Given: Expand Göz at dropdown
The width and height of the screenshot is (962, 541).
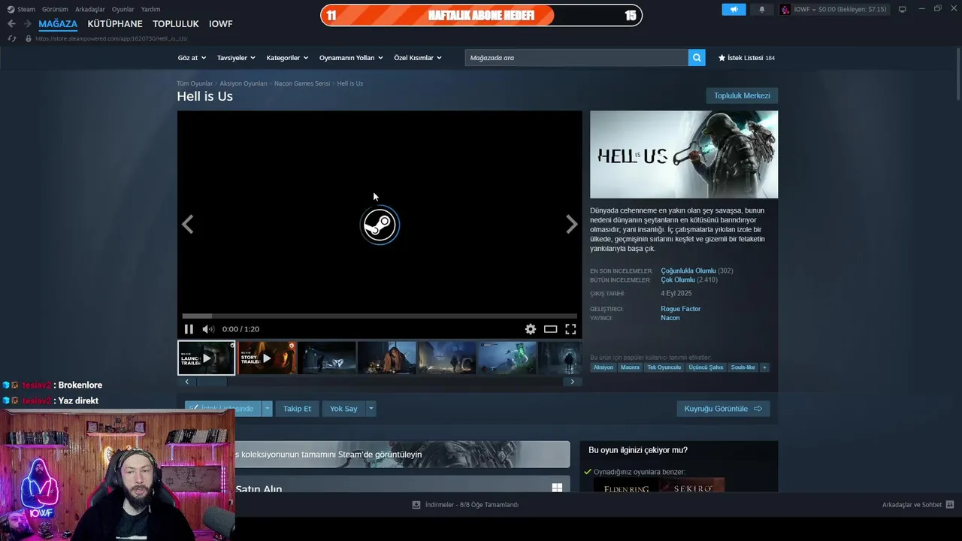Looking at the screenshot, I should (191, 58).
